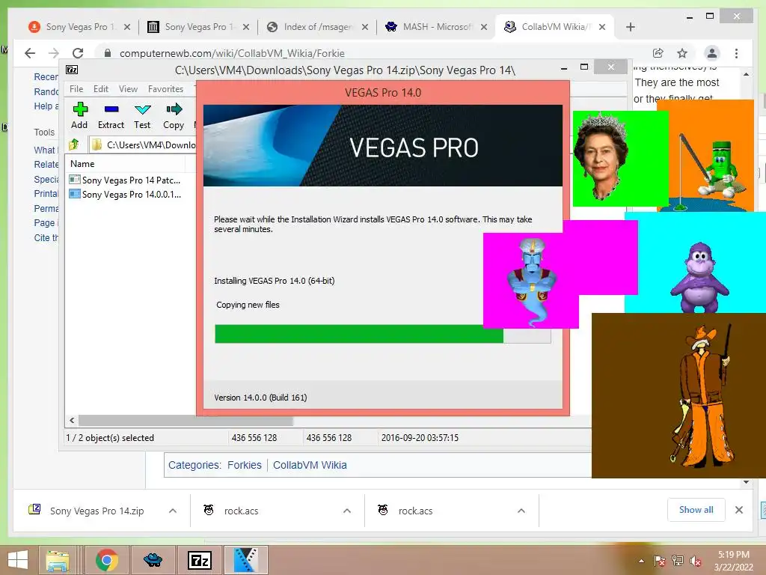
Task: Open the Windows Start button
Action: (18, 560)
